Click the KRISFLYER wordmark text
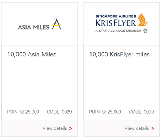 click(x=116, y=23)
